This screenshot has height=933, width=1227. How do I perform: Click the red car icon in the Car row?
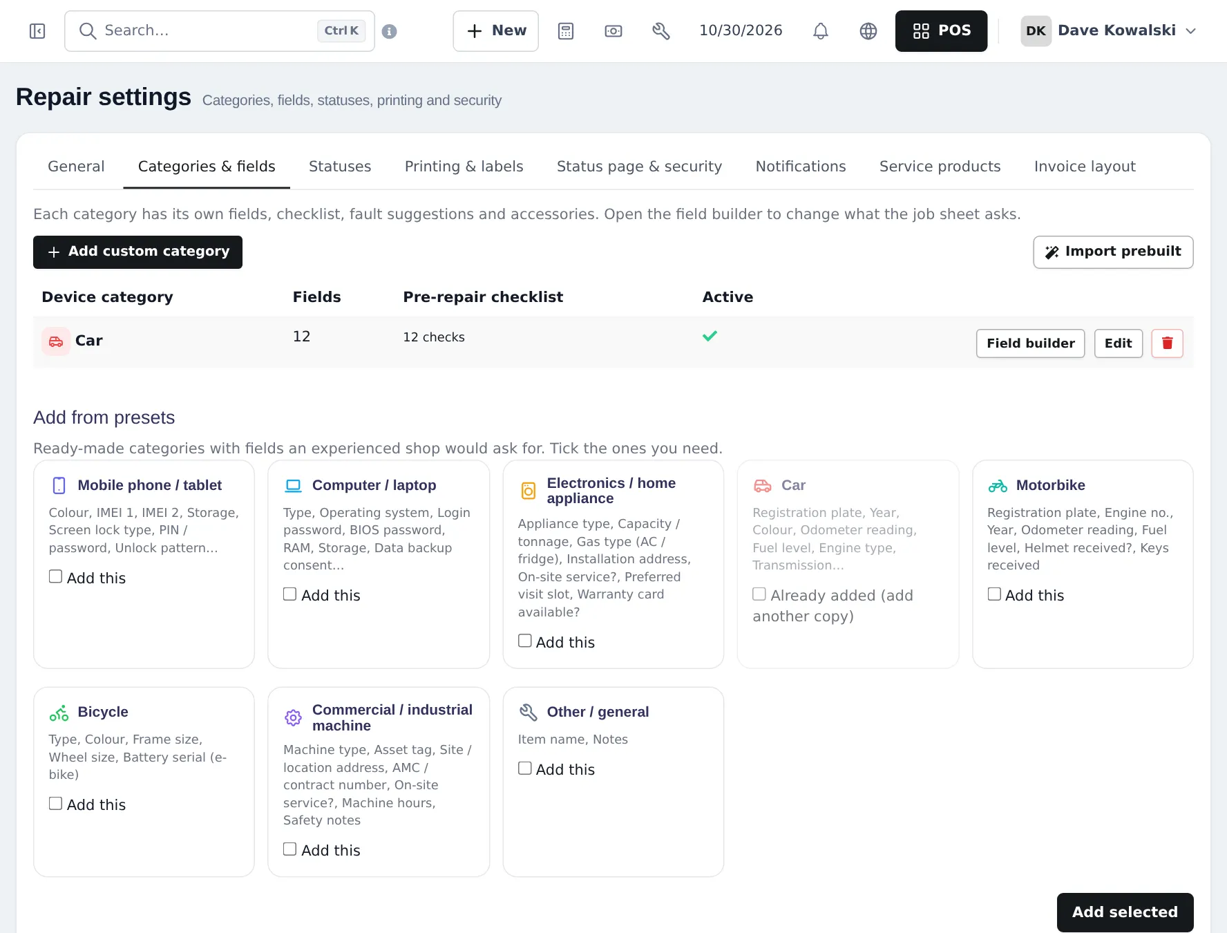56,341
